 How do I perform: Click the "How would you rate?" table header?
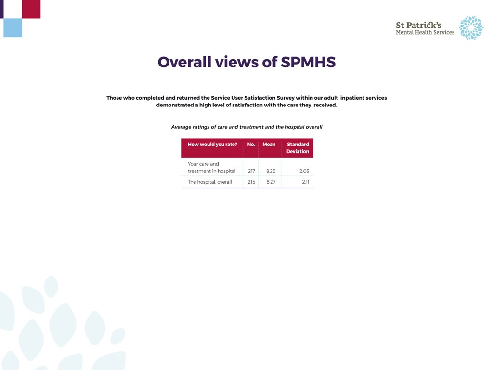pos(212,145)
